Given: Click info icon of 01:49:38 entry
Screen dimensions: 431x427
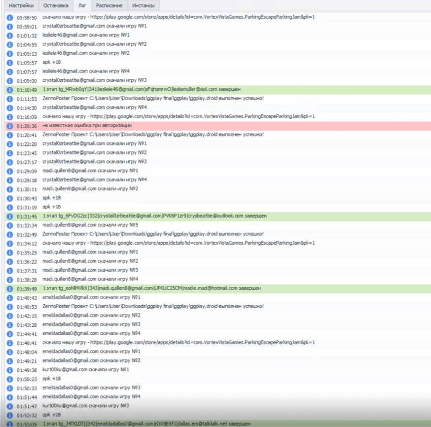Looking at the screenshot, I should (10, 370).
